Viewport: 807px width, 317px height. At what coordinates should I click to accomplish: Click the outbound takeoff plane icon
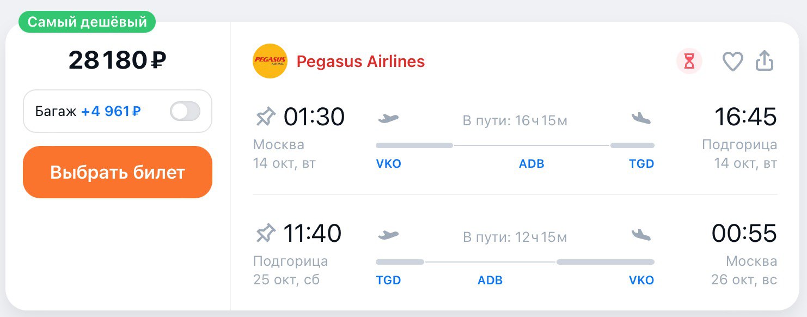coord(388,118)
